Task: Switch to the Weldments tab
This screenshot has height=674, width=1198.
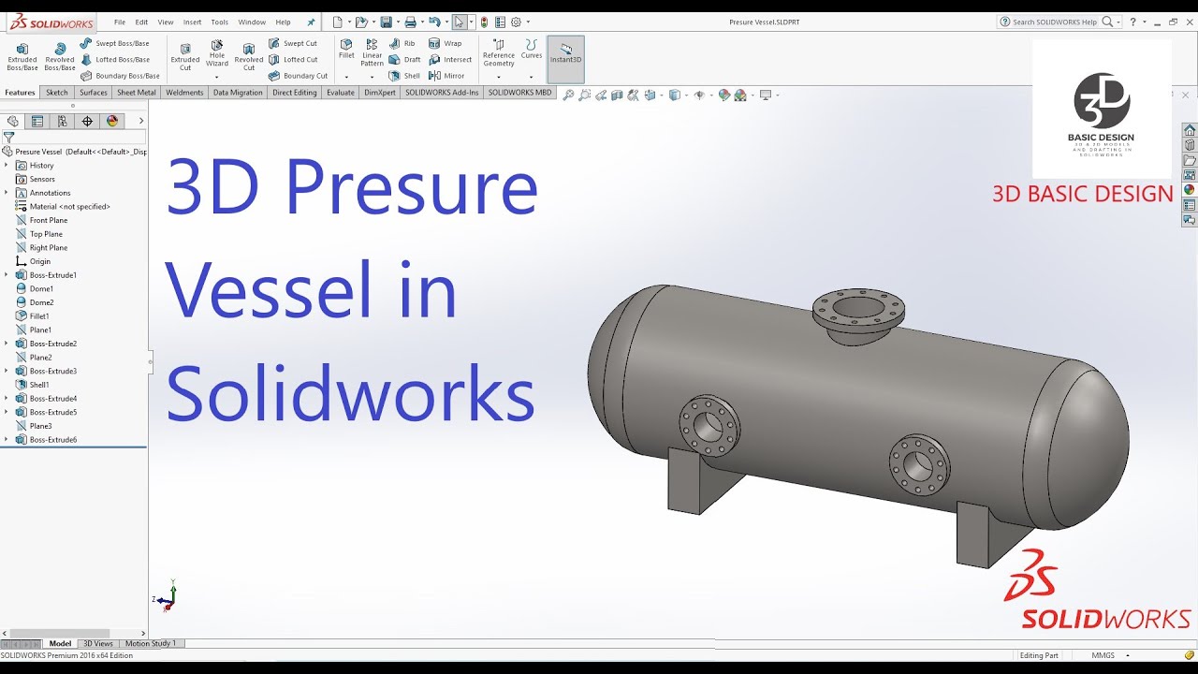Action: coord(184,93)
